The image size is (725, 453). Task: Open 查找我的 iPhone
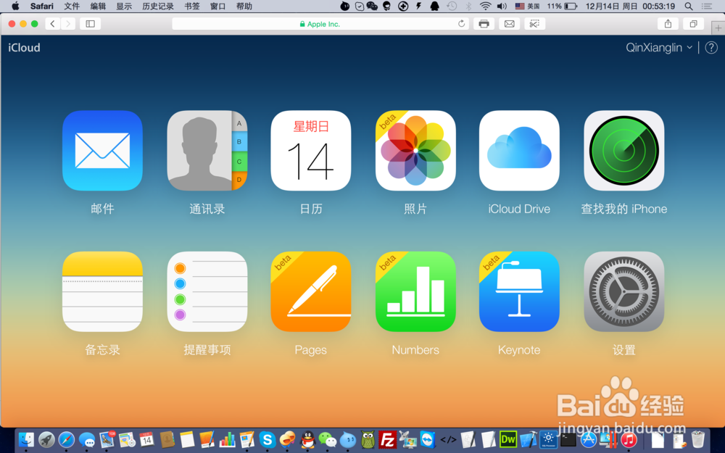click(x=623, y=150)
